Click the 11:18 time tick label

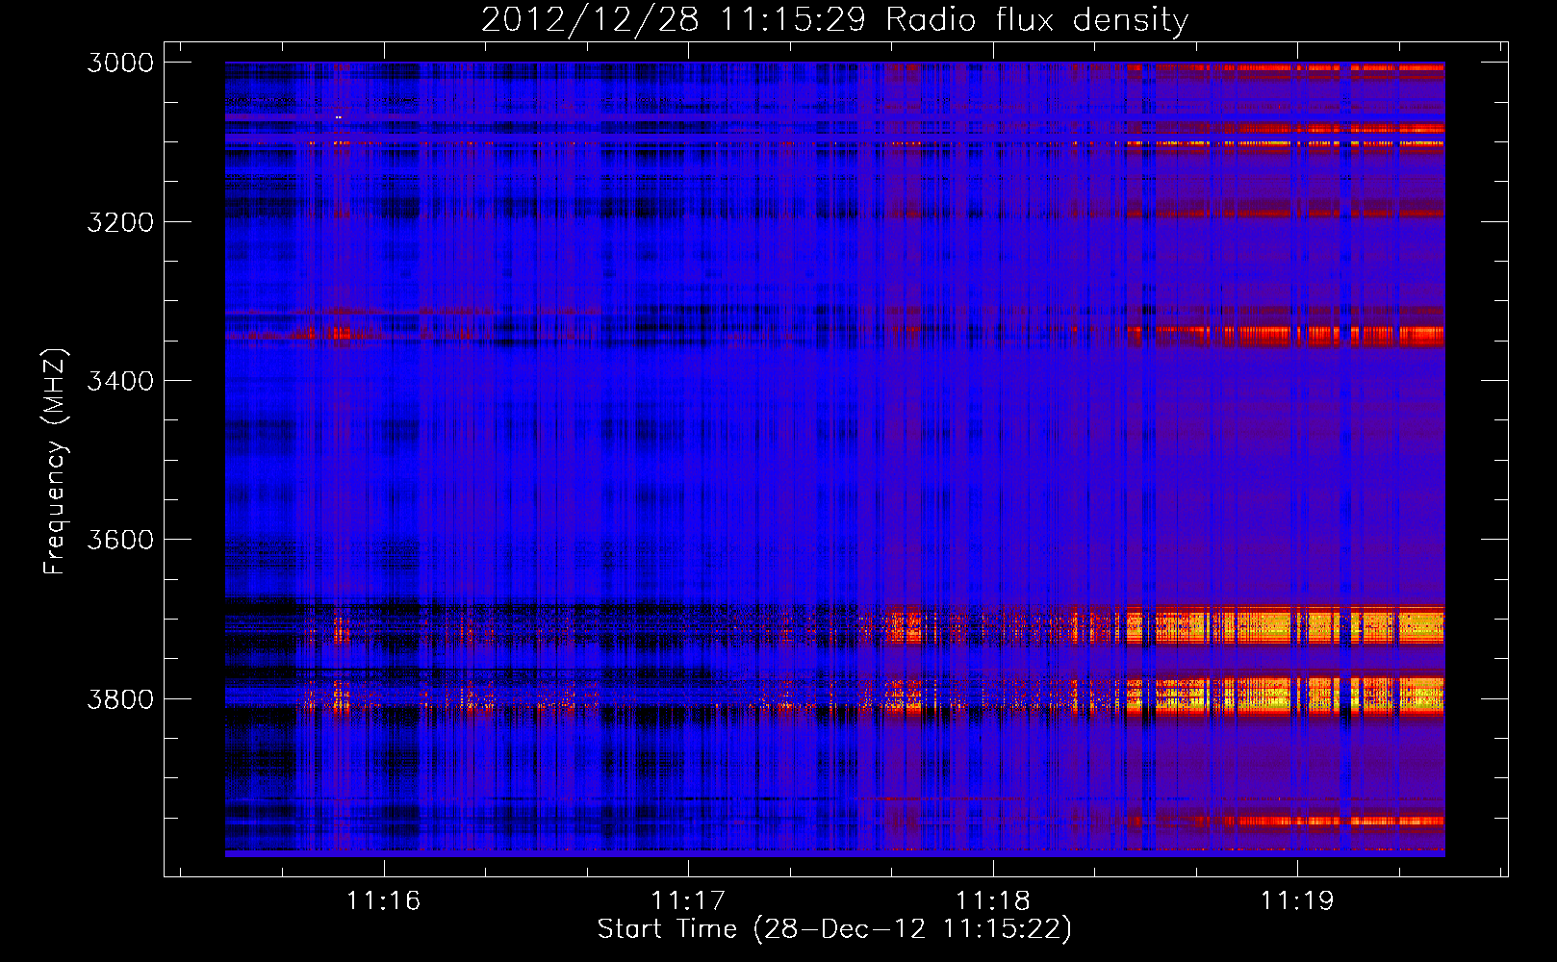(993, 900)
